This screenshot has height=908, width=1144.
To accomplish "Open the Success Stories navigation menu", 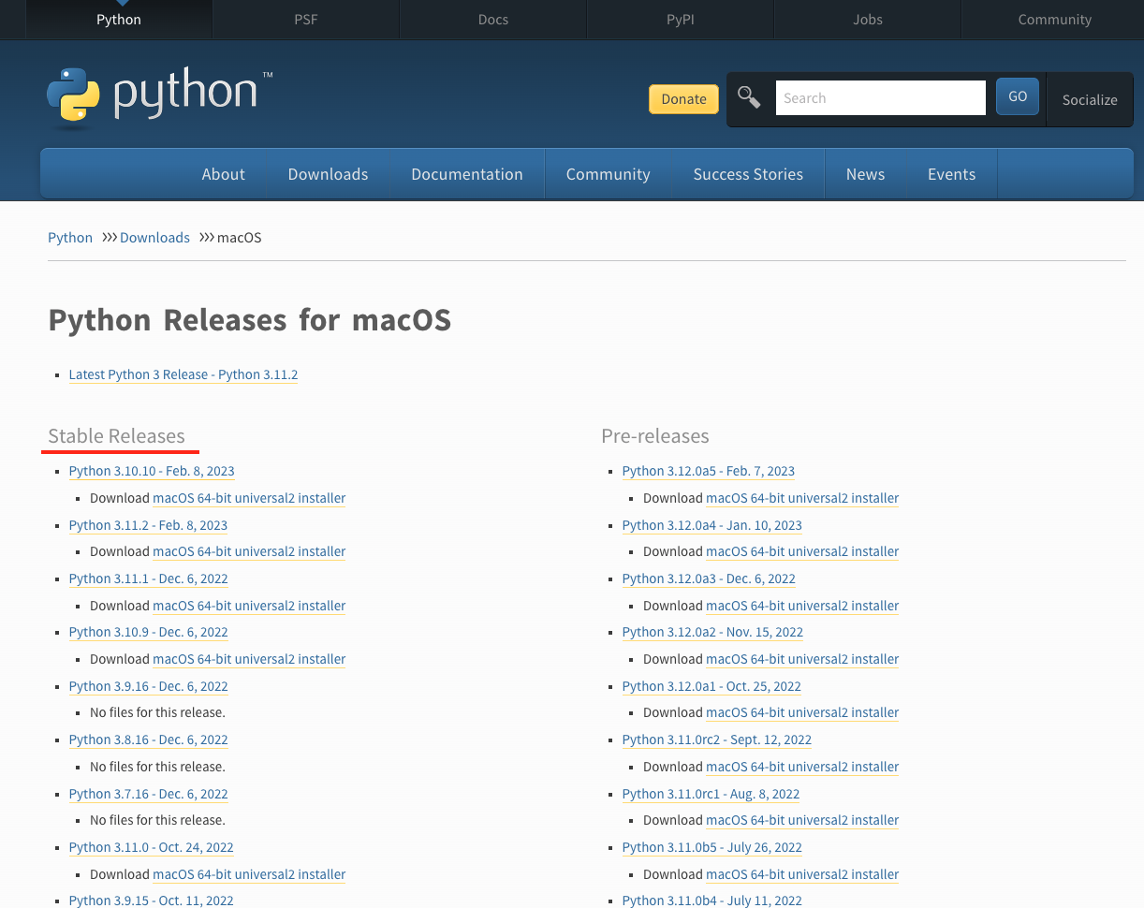I will pos(748,174).
